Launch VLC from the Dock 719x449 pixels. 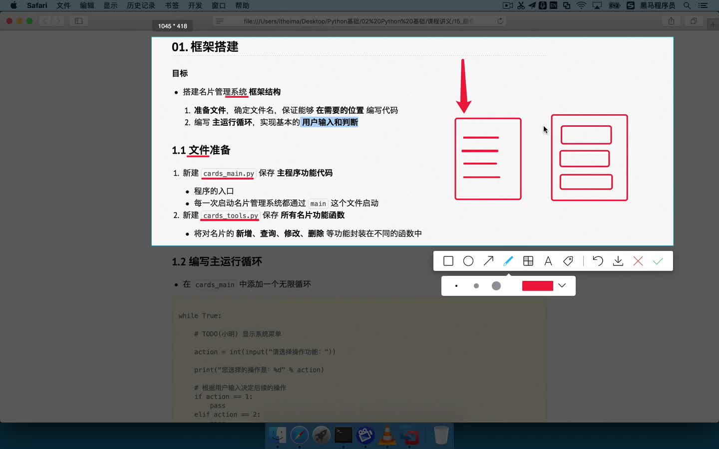(387, 435)
